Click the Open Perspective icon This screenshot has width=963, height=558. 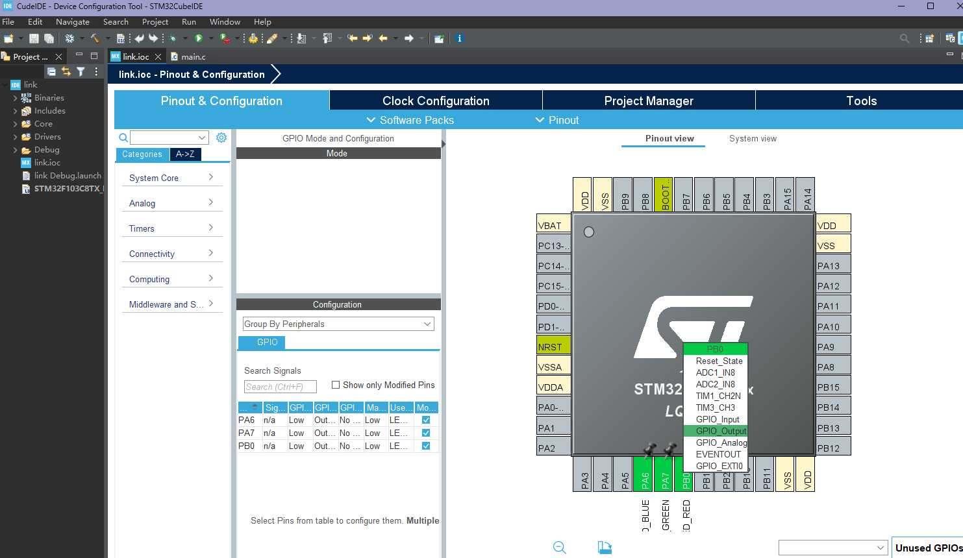point(930,39)
